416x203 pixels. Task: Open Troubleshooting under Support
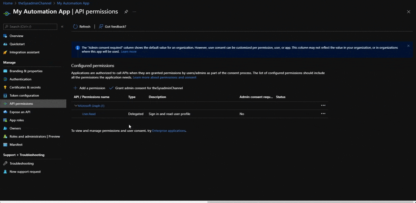[21, 163]
